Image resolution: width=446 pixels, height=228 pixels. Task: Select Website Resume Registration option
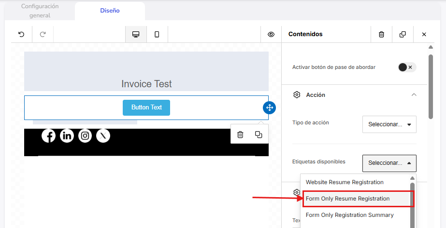point(345,182)
